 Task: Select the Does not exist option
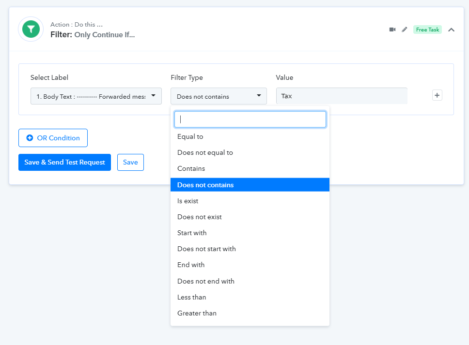[250, 217]
